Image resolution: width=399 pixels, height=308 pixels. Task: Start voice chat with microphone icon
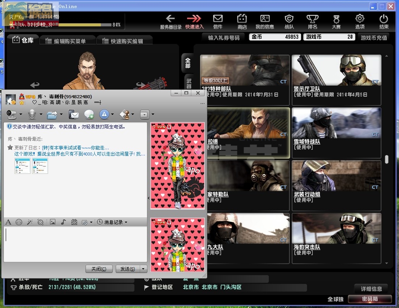32,114
